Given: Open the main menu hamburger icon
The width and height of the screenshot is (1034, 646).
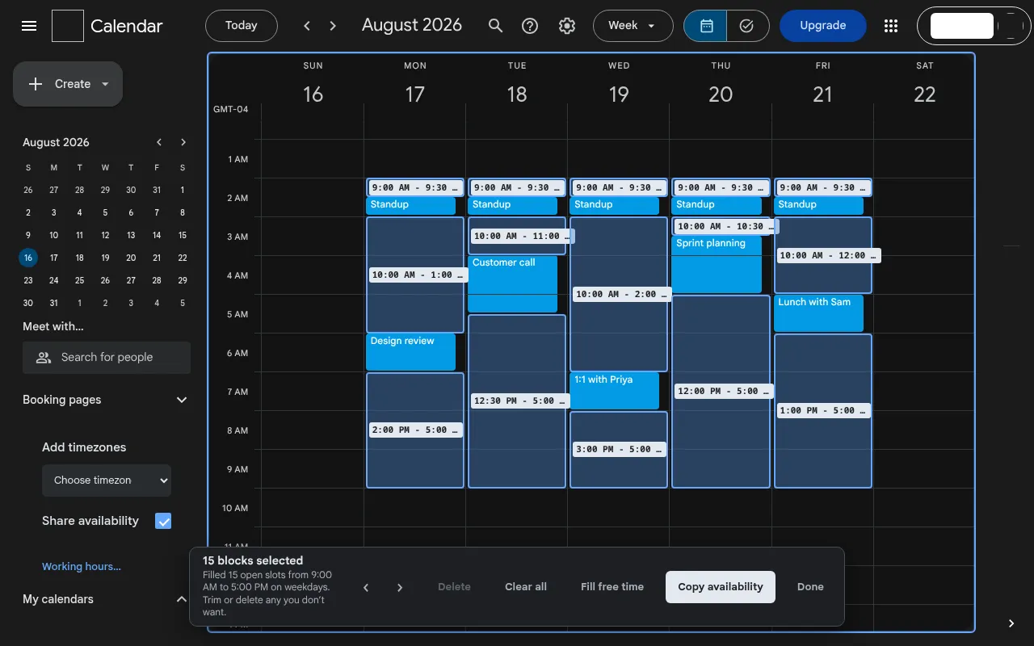Looking at the screenshot, I should pyautogui.click(x=29, y=26).
